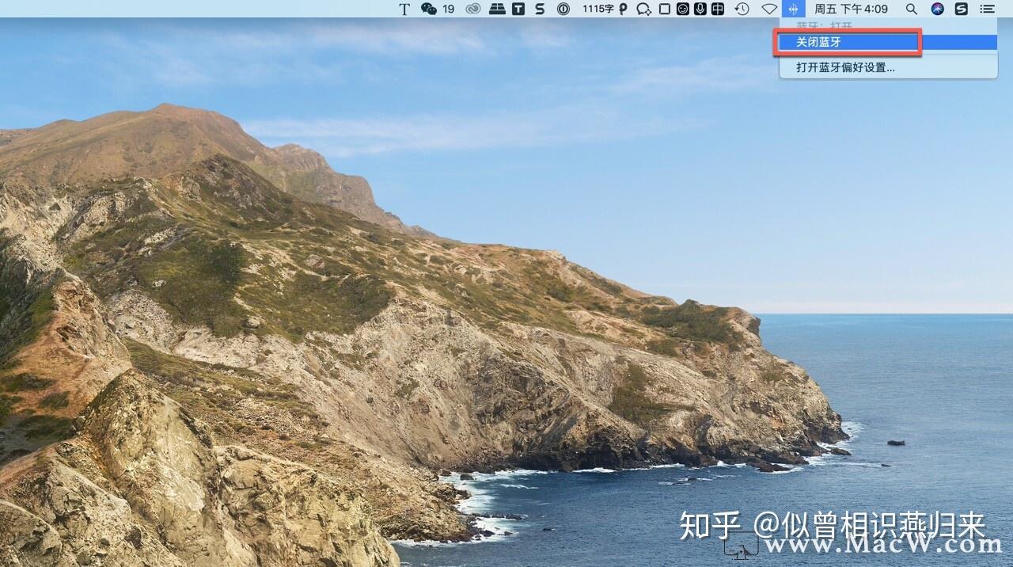Viewport: 1013px width, 567px height.
Task: Click the black square T icon
Action: (x=518, y=9)
